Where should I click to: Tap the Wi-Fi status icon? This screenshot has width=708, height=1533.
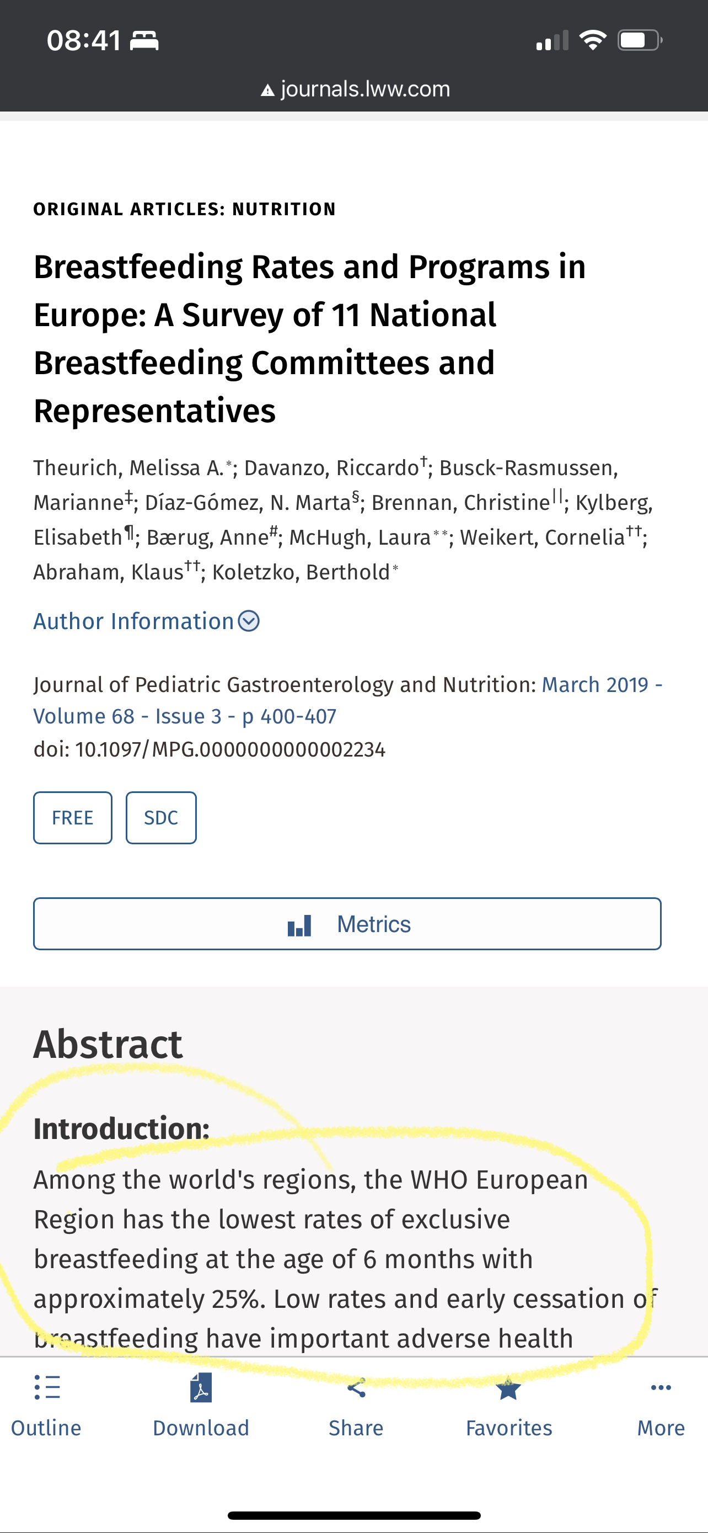[592, 40]
